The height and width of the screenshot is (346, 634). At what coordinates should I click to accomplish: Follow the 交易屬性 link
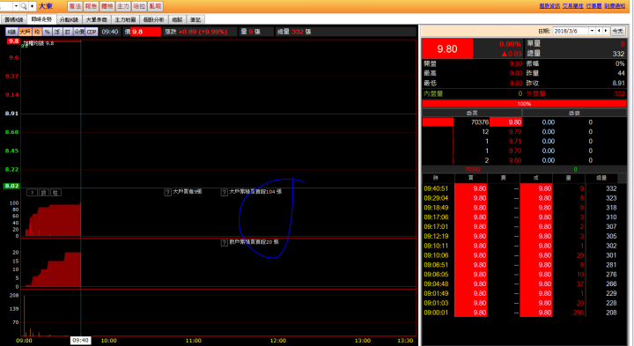tap(573, 5)
